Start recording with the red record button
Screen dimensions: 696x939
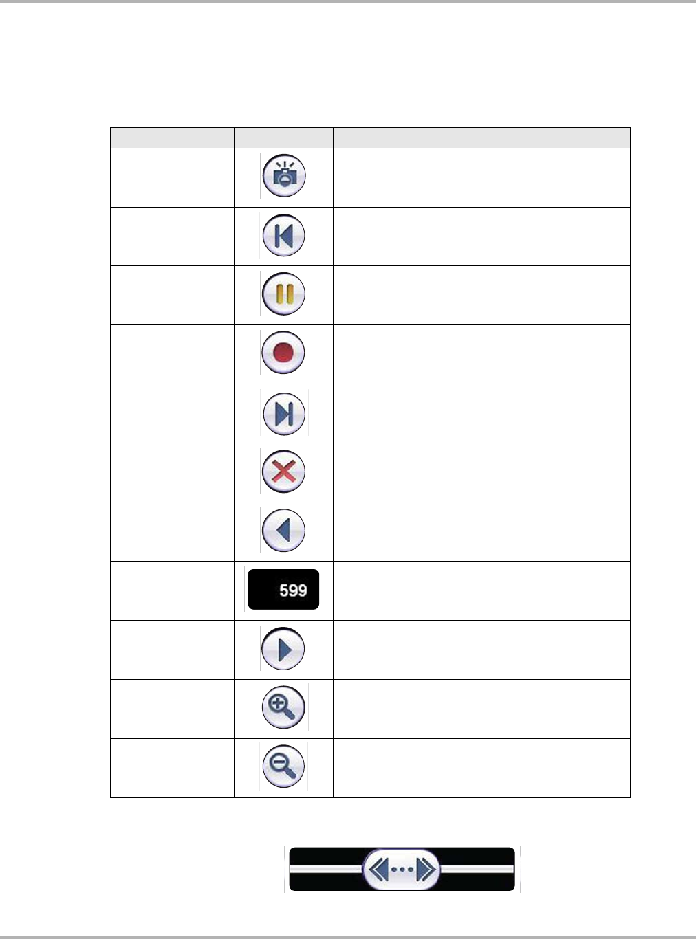click(x=283, y=353)
